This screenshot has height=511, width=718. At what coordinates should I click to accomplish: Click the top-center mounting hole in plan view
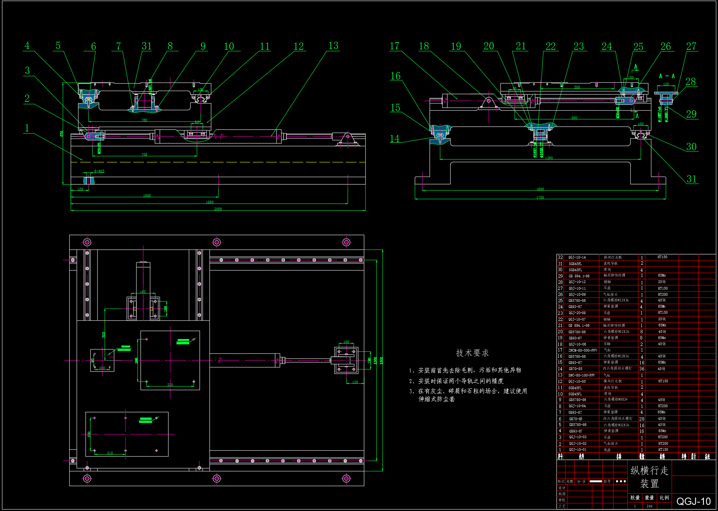[217, 242]
